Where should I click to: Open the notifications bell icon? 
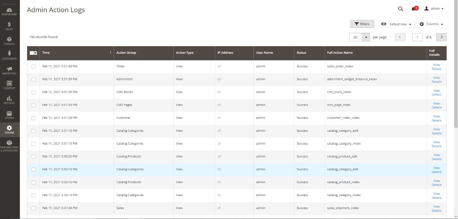(414, 9)
